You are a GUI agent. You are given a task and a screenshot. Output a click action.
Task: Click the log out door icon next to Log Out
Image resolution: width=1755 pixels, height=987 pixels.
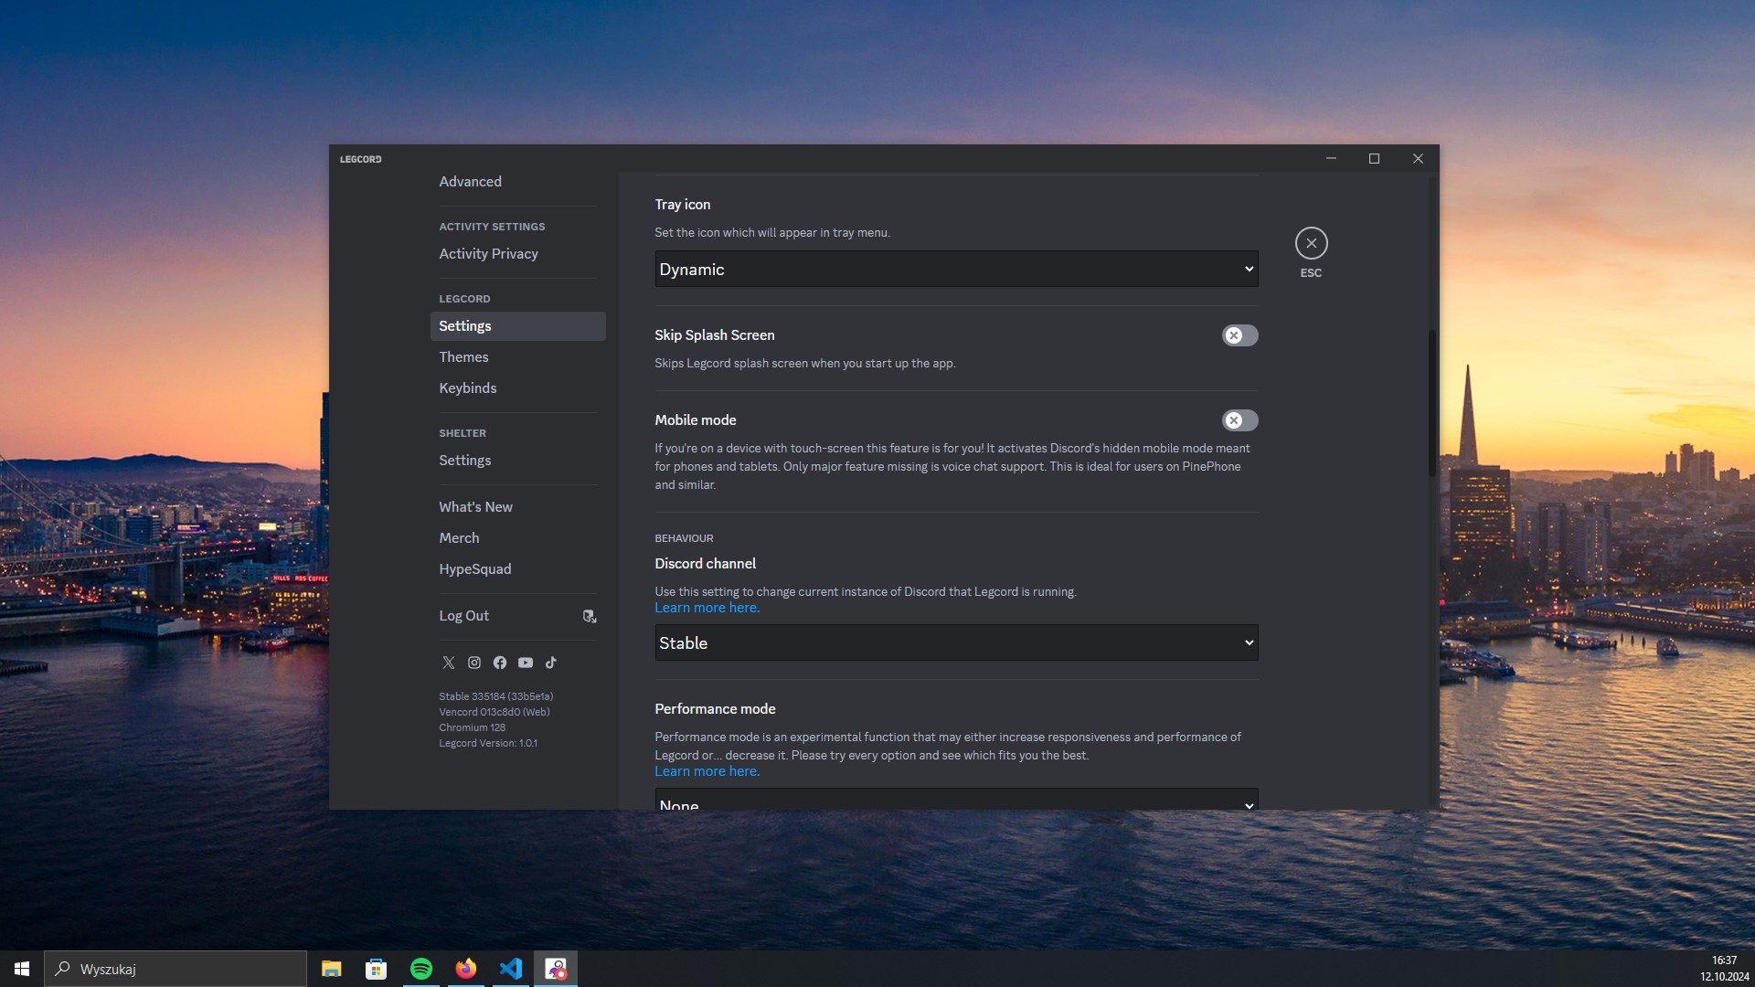[590, 616]
